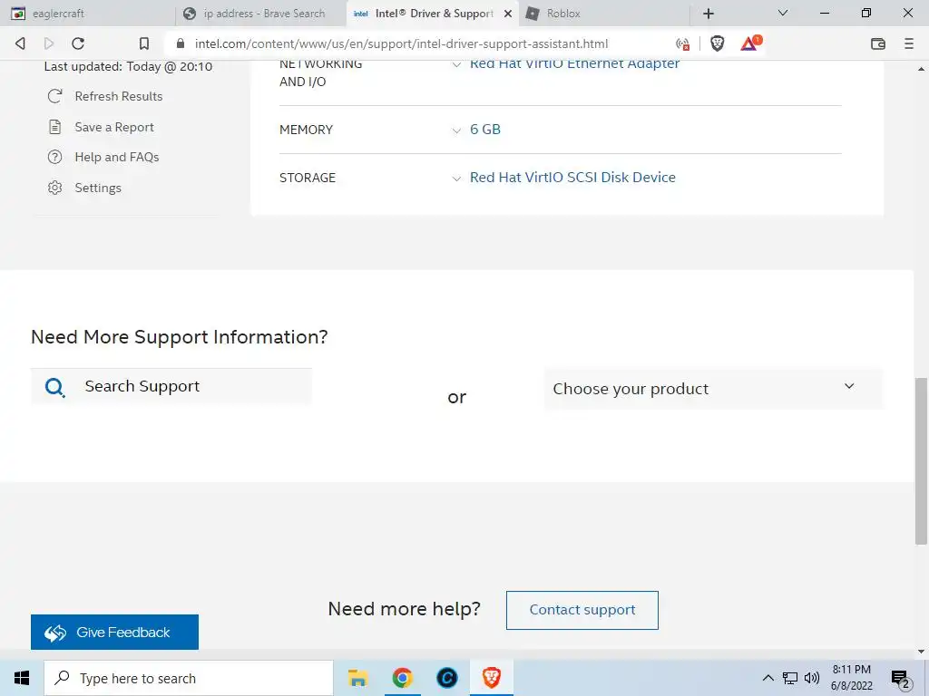Open Google Chrome from taskbar

[402, 678]
